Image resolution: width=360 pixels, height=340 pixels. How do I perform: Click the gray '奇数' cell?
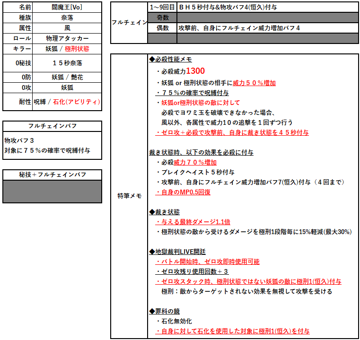tap(162, 17)
